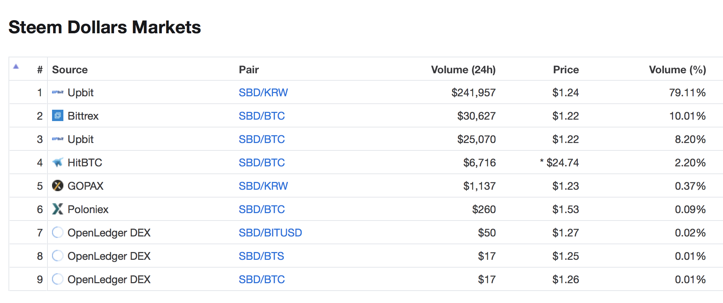Click the $6,716 volume value

click(x=479, y=162)
